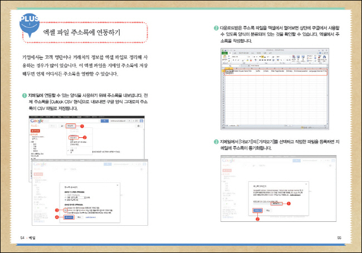The image size is (362, 253).
Task: Click the blue 내보내기 button in export dialog
Action: click(x=67, y=217)
